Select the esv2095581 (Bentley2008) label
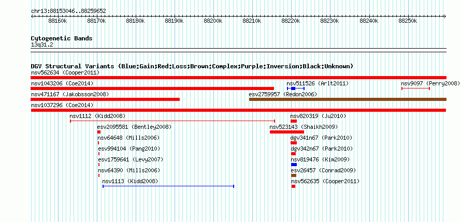This screenshot has width=461, height=222. (134, 127)
